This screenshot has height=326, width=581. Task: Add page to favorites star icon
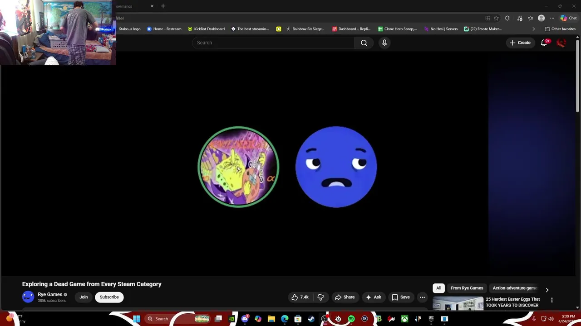(496, 18)
